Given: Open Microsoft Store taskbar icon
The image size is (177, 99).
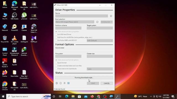Looking at the screenshot, I should point(79,97).
